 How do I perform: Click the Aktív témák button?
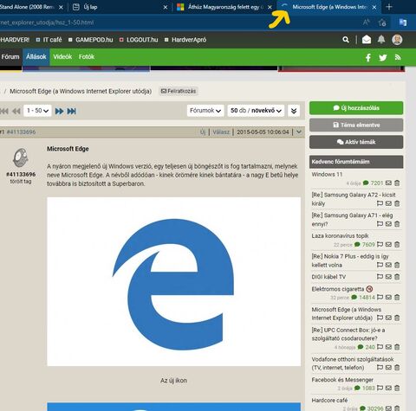point(356,142)
